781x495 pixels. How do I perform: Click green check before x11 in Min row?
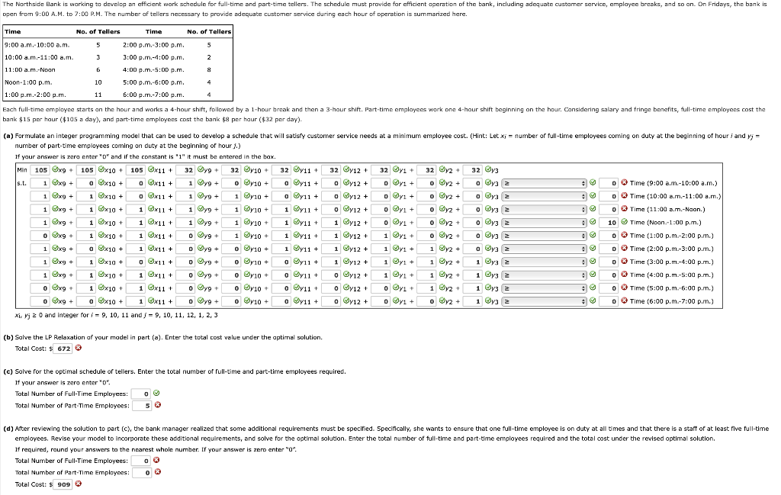(151, 169)
